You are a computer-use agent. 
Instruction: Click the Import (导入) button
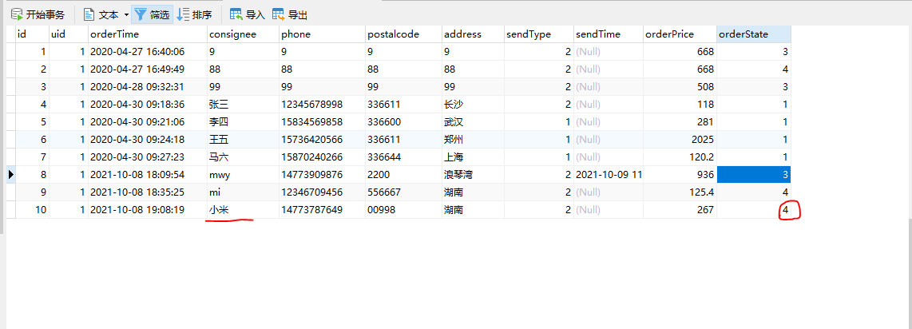click(248, 14)
